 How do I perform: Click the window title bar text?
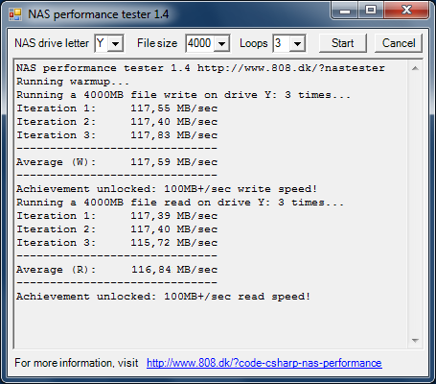[x=99, y=14]
